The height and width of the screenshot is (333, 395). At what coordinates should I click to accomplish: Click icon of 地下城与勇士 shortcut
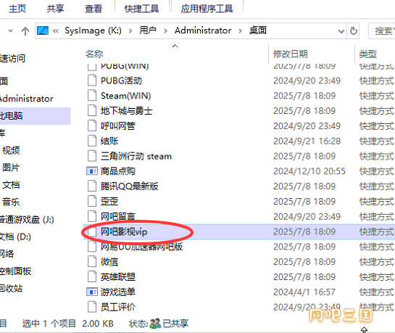click(92, 111)
